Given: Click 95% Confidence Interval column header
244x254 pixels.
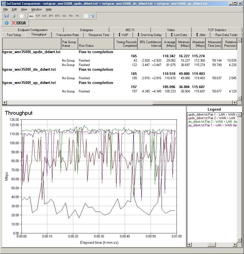Looking at the screenshot, I should click(150, 44).
